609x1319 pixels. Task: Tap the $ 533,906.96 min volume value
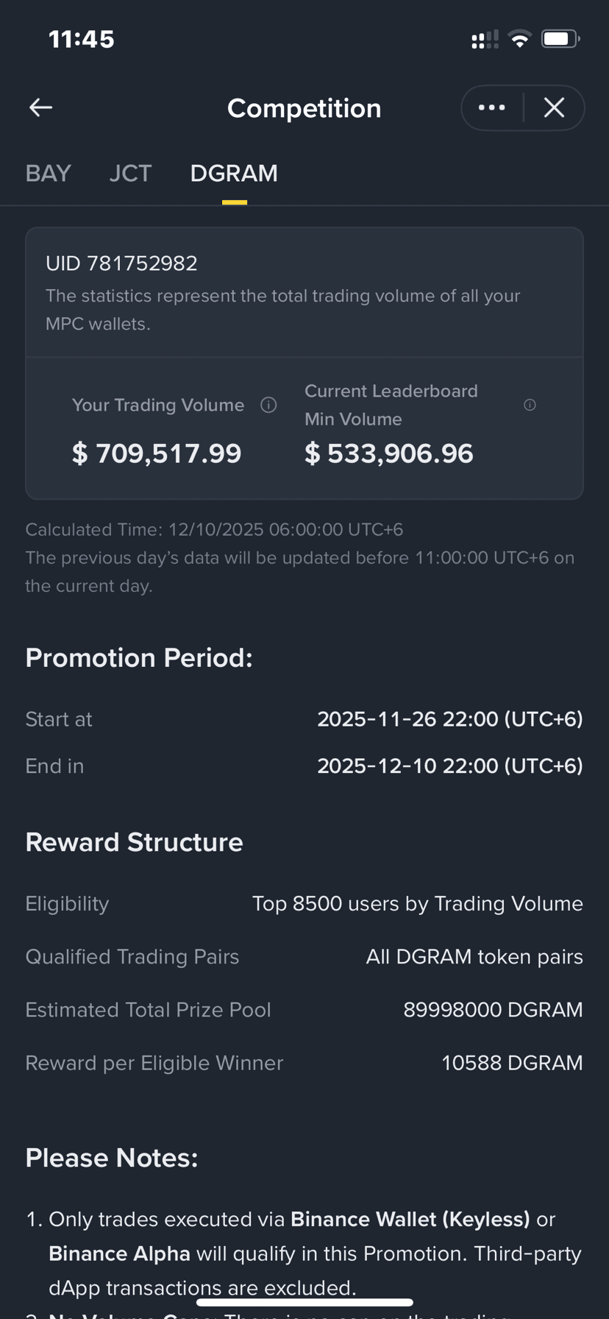coord(389,453)
